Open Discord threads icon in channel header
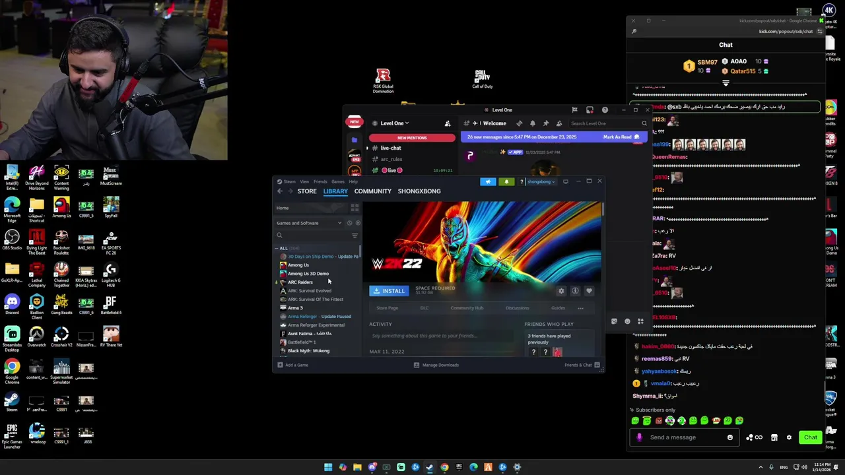This screenshot has height=475, width=845. (519, 123)
